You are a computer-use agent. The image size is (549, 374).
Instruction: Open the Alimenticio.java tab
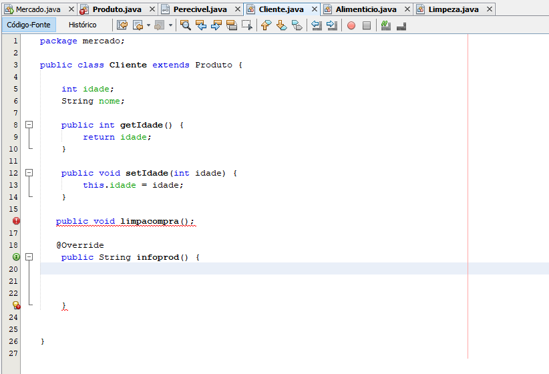click(366, 9)
